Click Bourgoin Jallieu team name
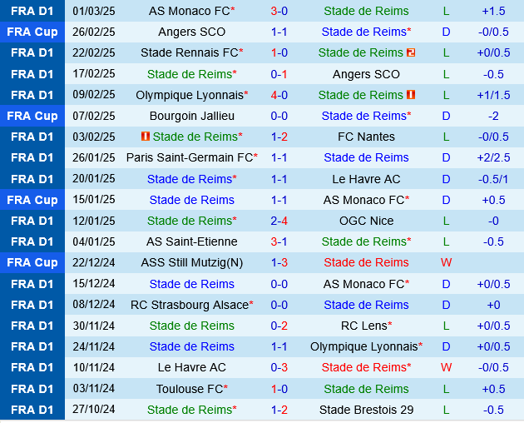The image size is (524, 423). 192,116
